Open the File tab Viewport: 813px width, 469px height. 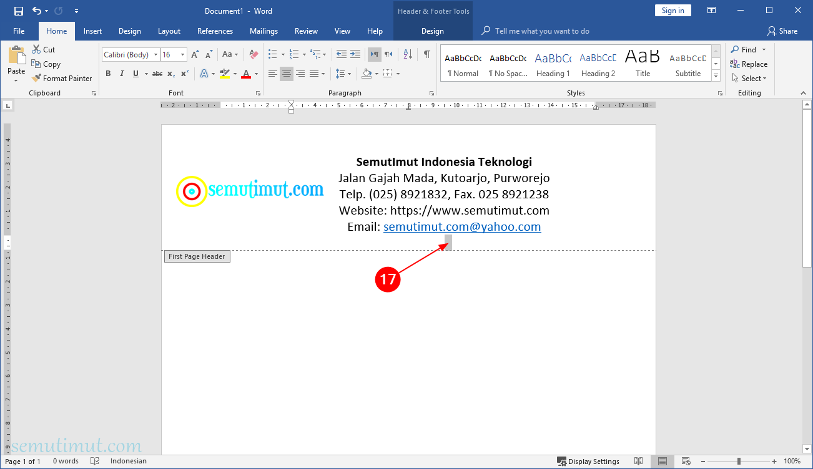point(19,31)
